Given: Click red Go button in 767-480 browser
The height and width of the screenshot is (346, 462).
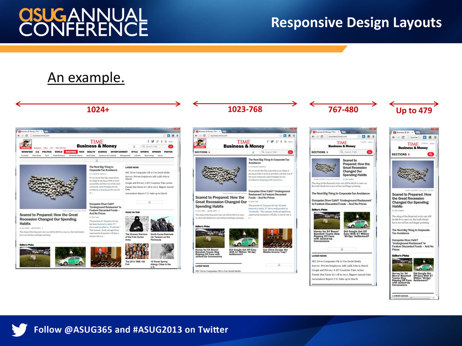Looking at the screenshot, I should (370, 152).
